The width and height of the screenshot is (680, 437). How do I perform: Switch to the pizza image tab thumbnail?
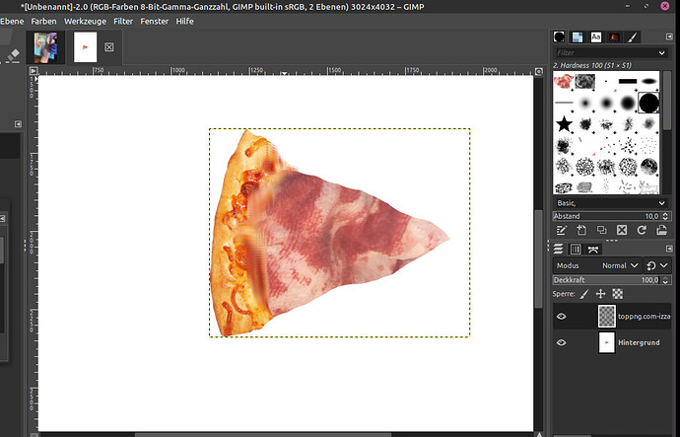(85, 47)
